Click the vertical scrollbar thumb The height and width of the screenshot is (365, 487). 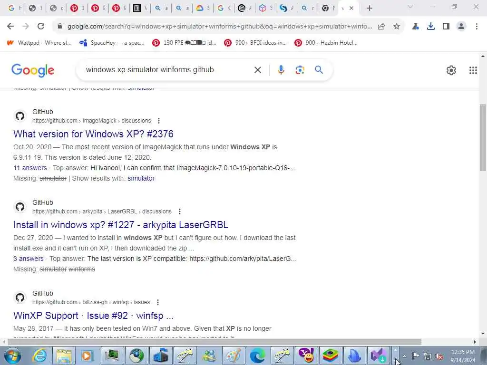pyautogui.click(x=483, y=137)
